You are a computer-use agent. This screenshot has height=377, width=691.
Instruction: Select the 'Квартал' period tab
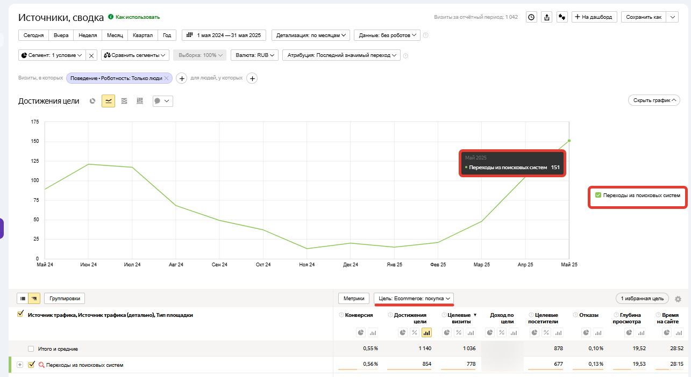143,35
